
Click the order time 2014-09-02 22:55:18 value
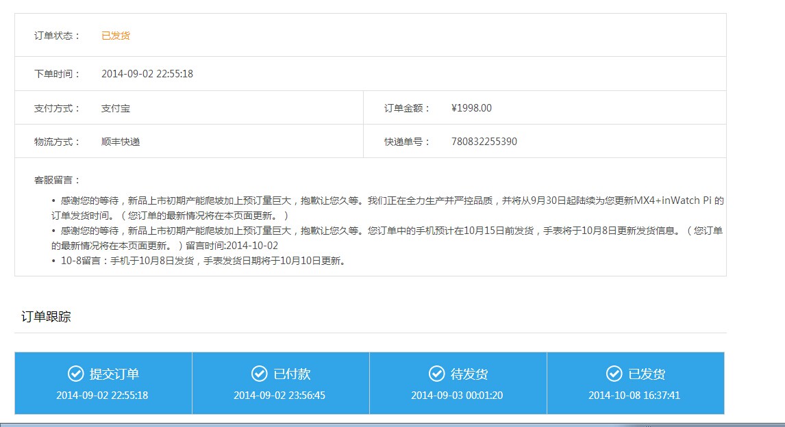[147, 74]
